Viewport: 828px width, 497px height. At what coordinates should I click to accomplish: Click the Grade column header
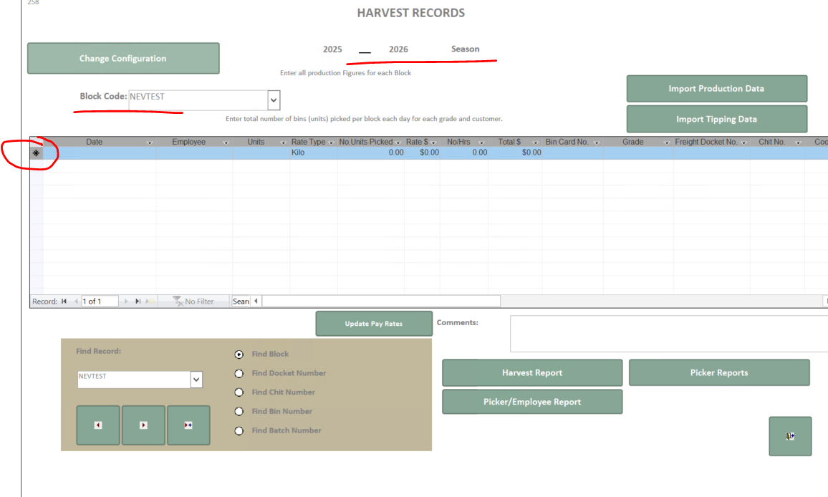click(x=632, y=143)
